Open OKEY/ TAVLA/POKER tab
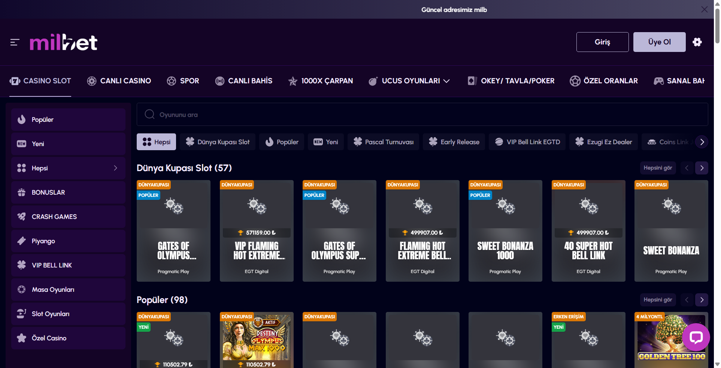 click(511, 81)
